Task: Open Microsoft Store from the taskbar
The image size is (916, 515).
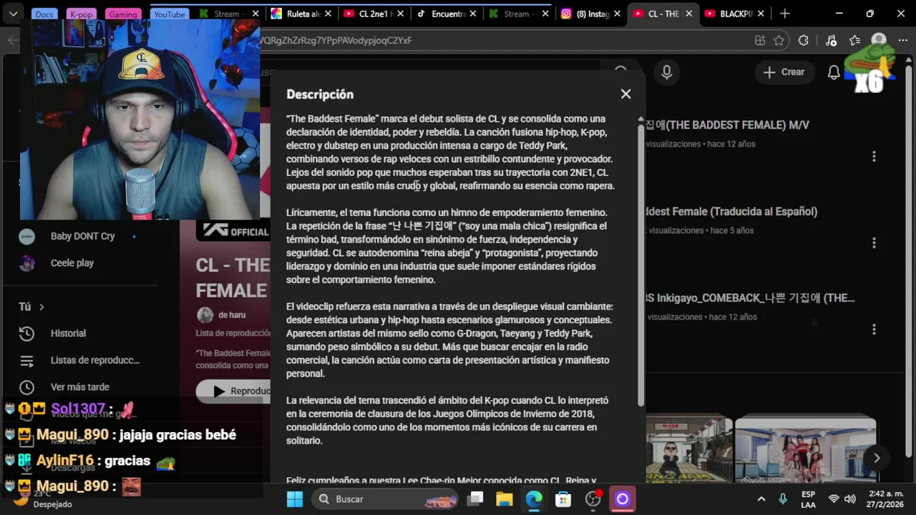Action: [563, 499]
